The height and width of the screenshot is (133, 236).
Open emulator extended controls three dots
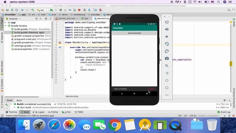[167, 95]
